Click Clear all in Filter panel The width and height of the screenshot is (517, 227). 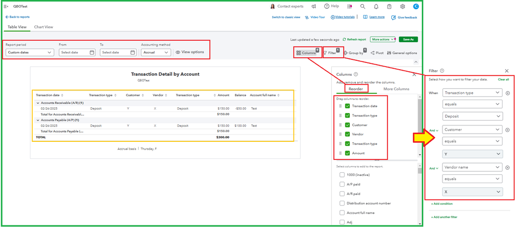click(x=503, y=79)
